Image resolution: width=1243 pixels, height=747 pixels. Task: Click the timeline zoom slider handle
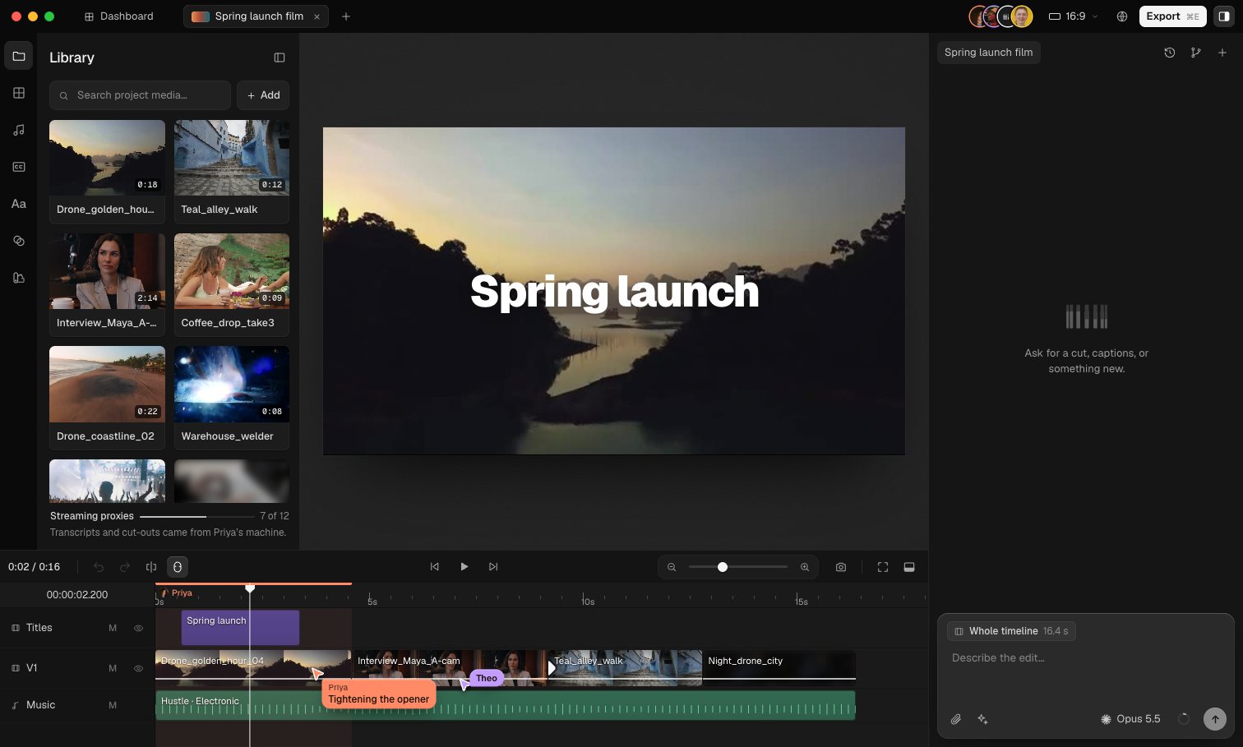(x=723, y=567)
